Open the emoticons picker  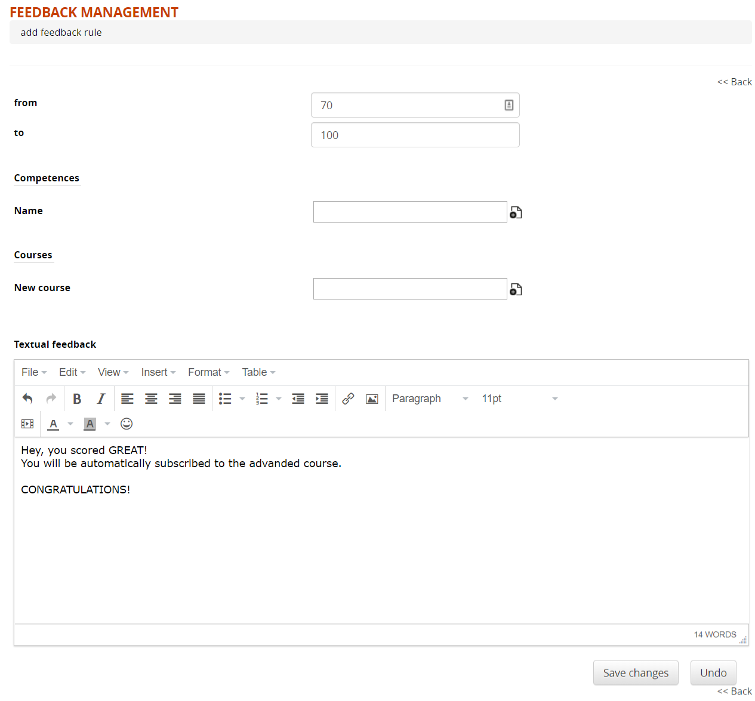click(127, 424)
